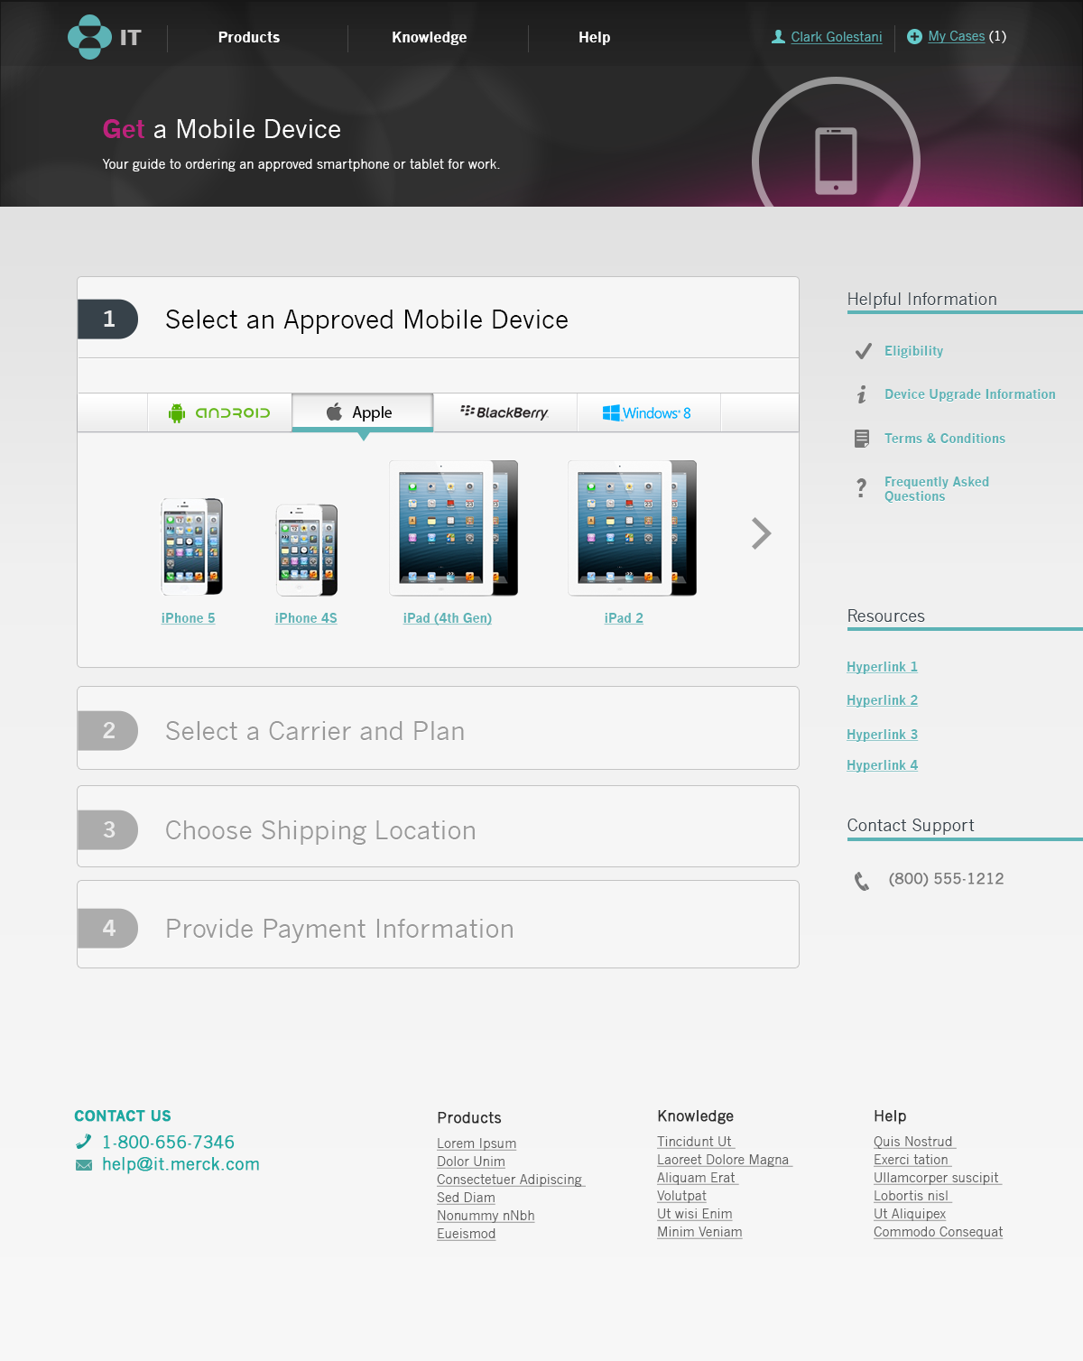The width and height of the screenshot is (1083, 1361).
Task: Open footer Minim Veniam link
Action: click(x=699, y=1232)
